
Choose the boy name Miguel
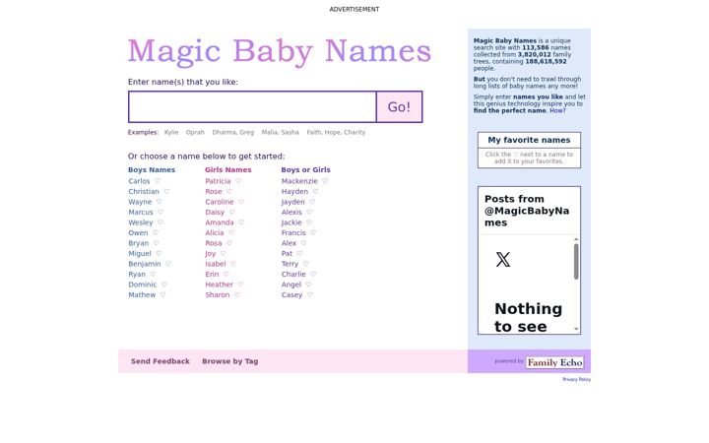click(140, 254)
